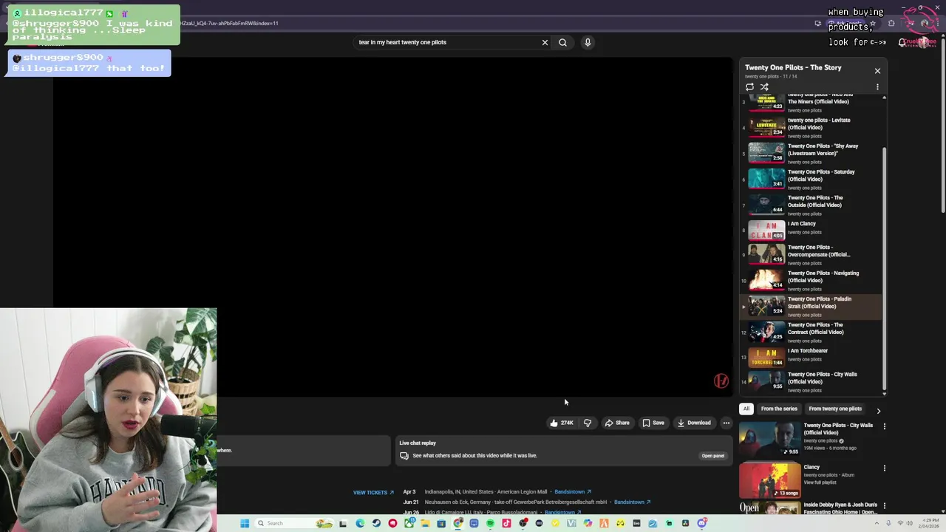Play Levitate (Official Video) from playlist
This screenshot has height=532, width=946.
(811, 127)
